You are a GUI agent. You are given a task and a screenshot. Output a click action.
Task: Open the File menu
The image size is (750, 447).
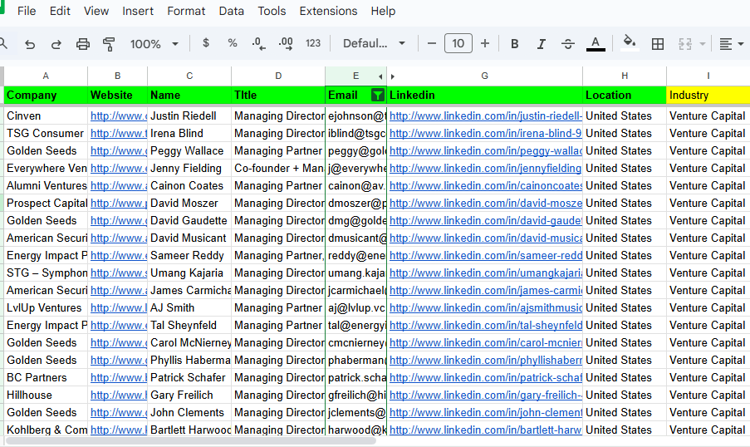click(x=27, y=11)
